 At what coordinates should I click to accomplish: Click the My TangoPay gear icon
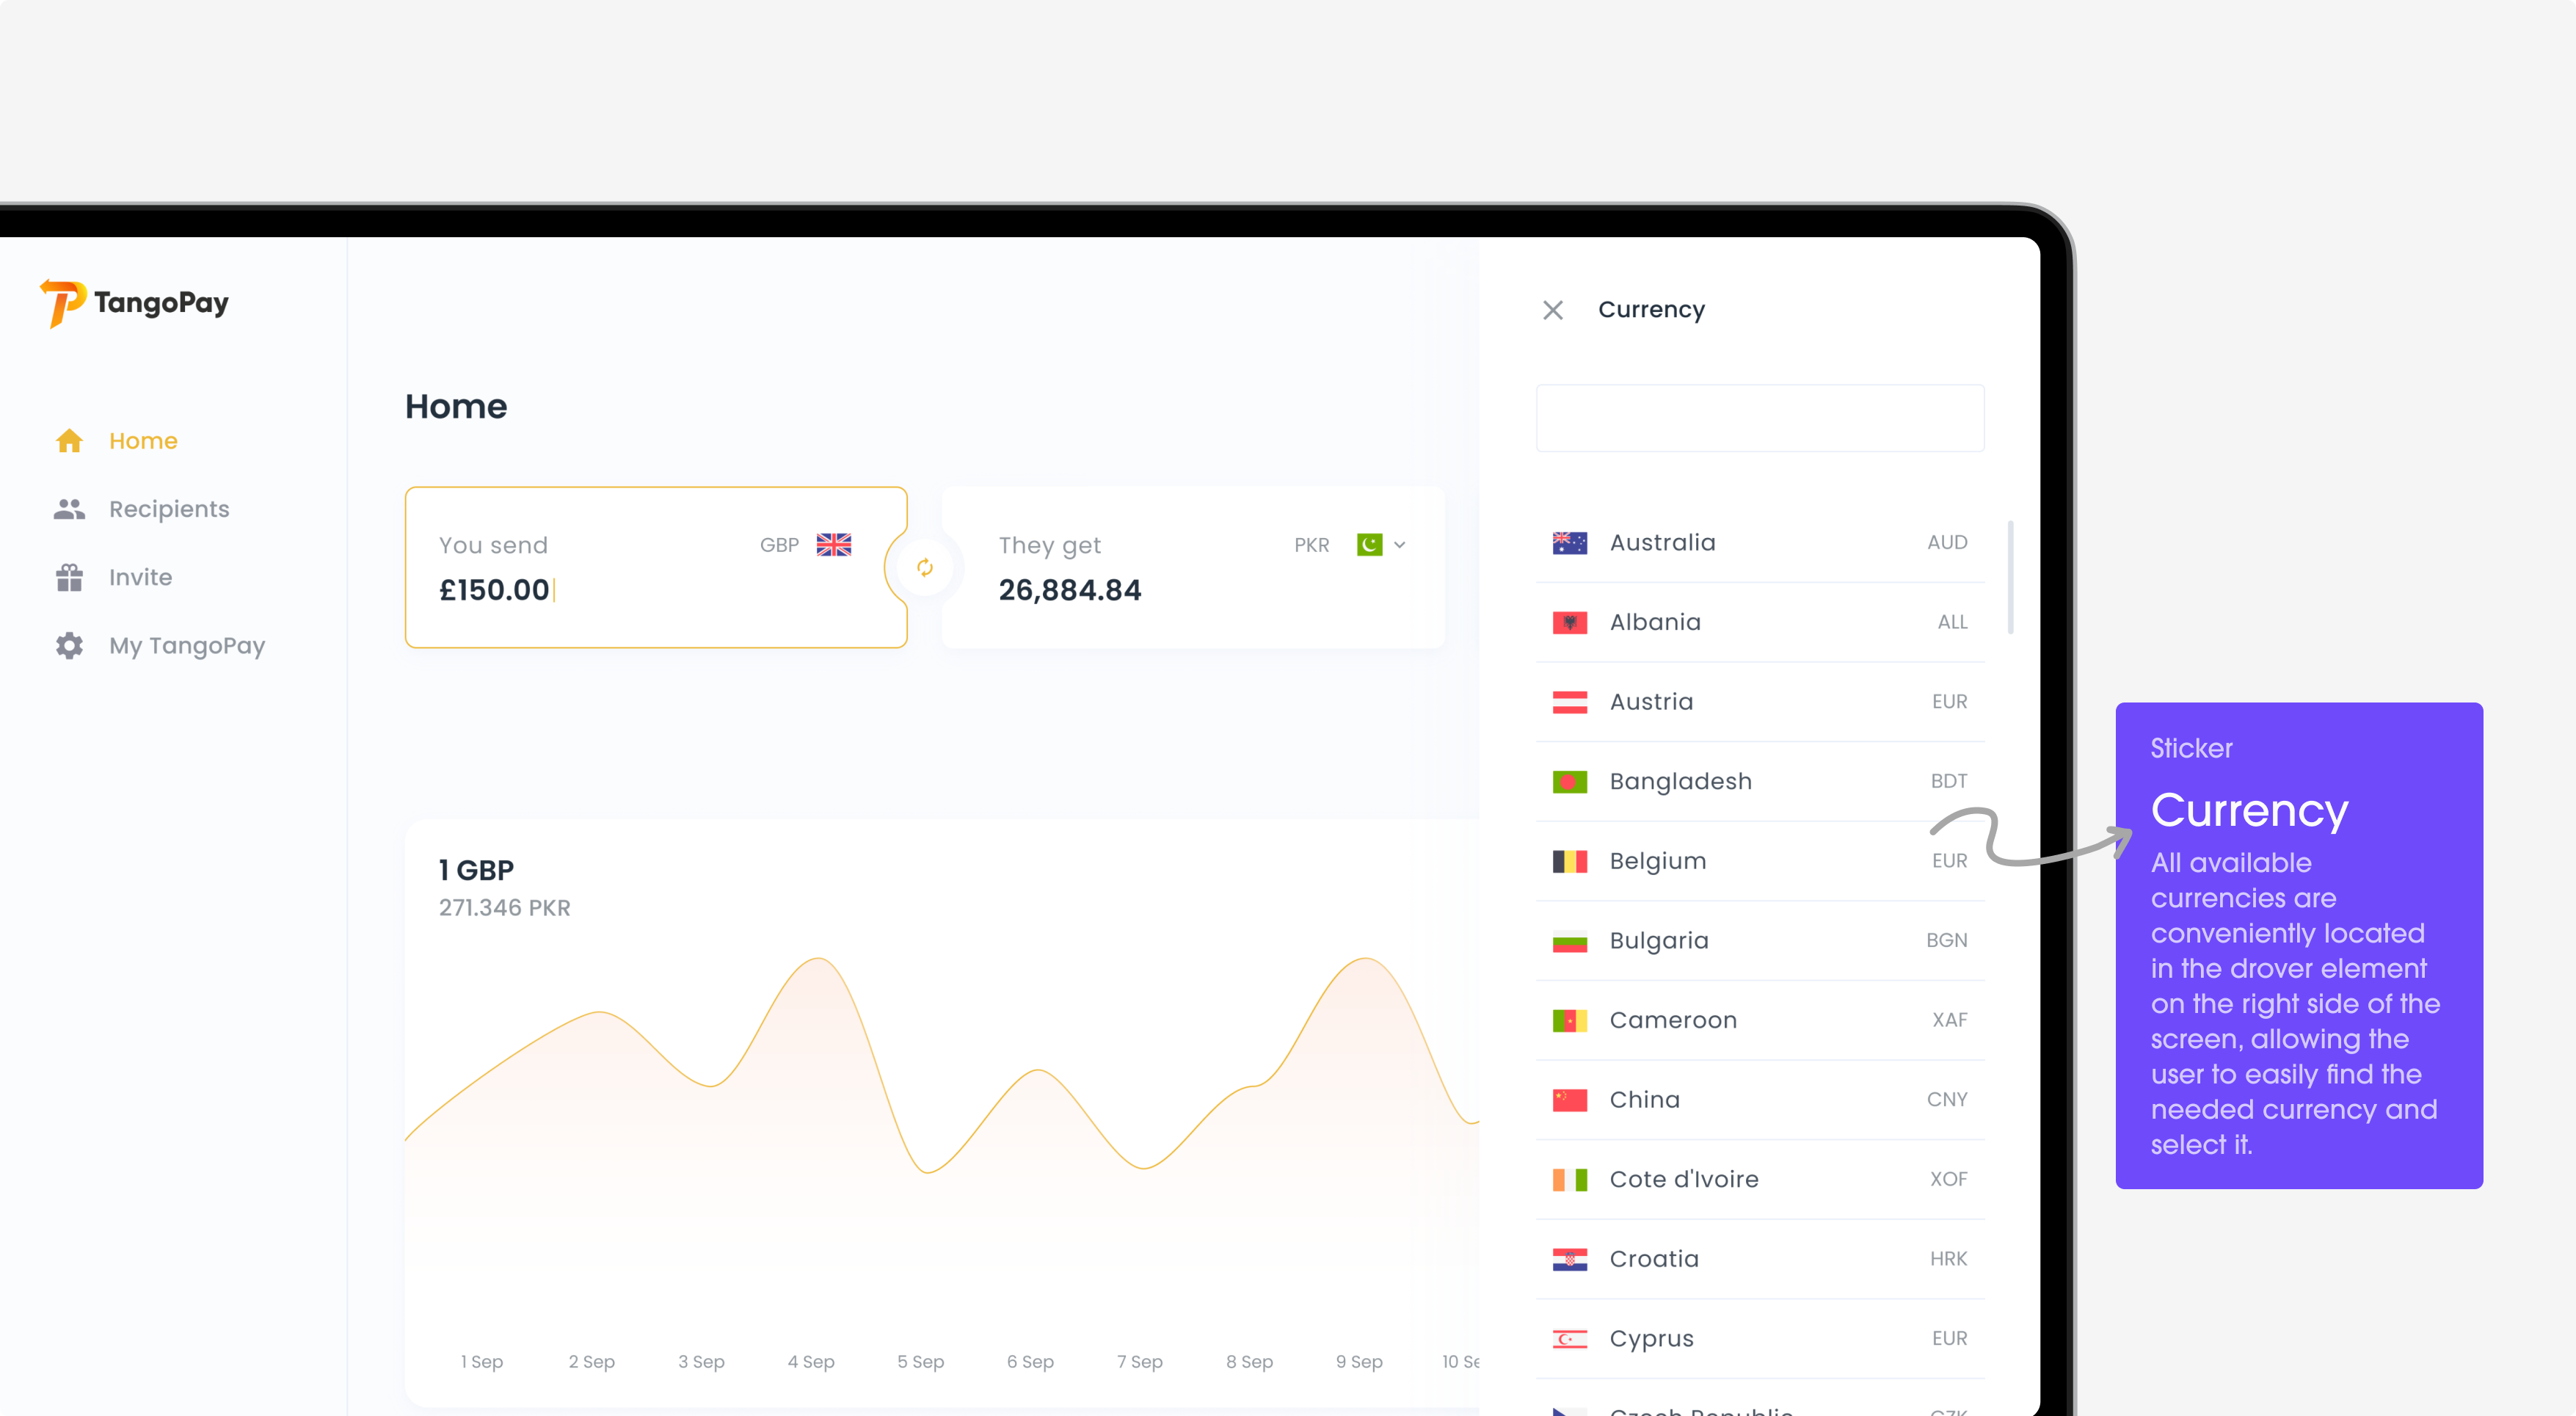pyautogui.click(x=69, y=645)
